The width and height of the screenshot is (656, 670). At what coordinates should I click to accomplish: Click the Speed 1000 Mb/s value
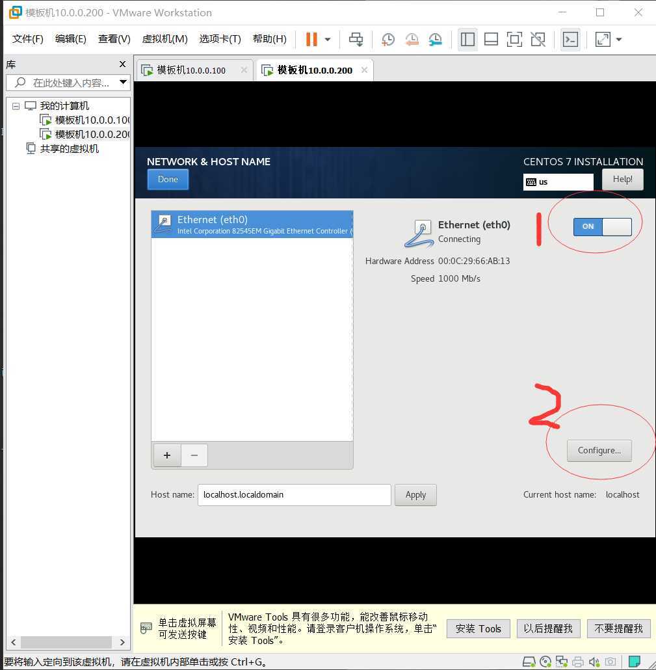pos(459,278)
